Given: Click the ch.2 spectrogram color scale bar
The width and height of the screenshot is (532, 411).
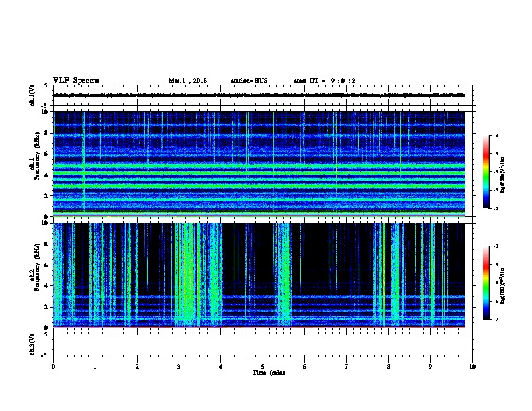Looking at the screenshot, I should 486,283.
